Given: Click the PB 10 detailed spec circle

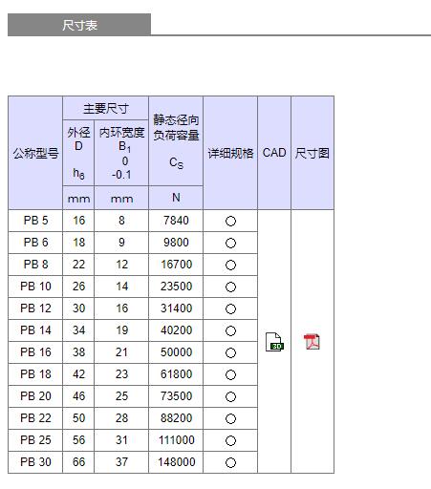Looking at the screenshot, I should tap(230, 287).
